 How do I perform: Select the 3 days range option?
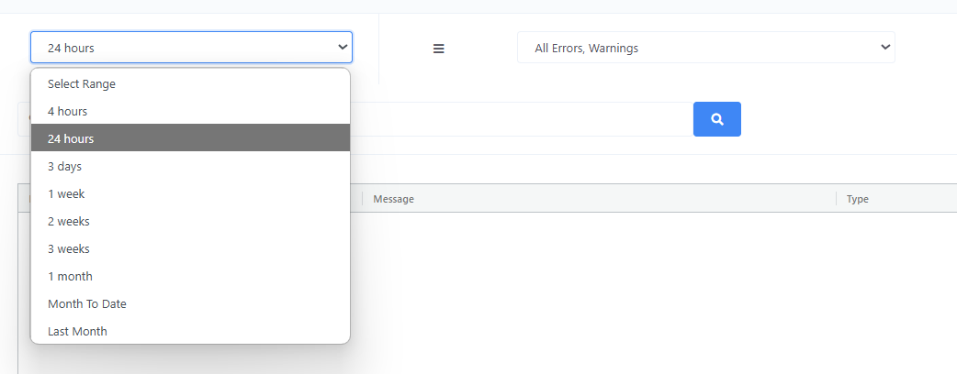pos(190,166)
